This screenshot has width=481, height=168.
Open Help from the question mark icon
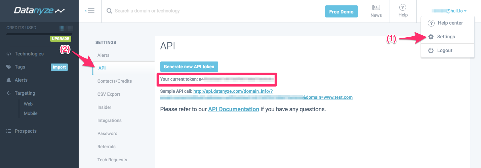403,7
